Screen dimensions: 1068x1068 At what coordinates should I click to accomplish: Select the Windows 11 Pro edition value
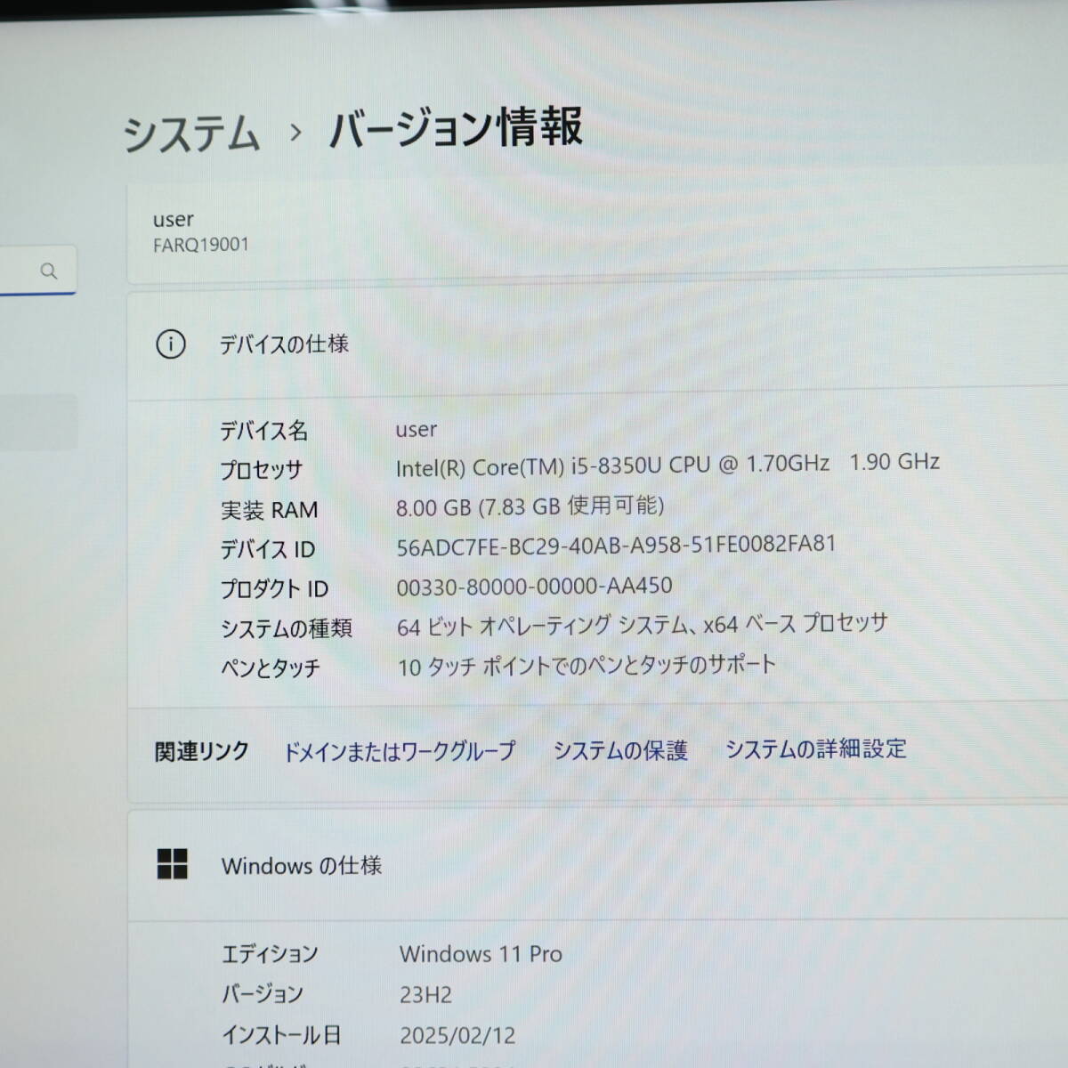pos(481,954)
